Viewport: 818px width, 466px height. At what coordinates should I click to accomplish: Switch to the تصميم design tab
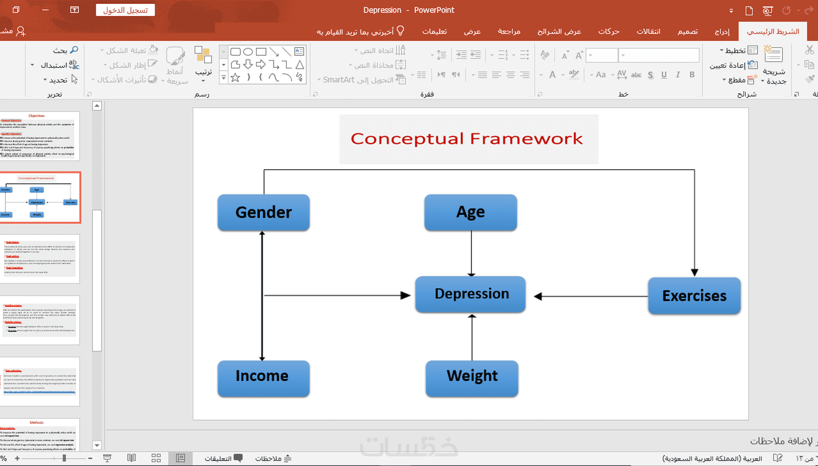tap(688, 32)
